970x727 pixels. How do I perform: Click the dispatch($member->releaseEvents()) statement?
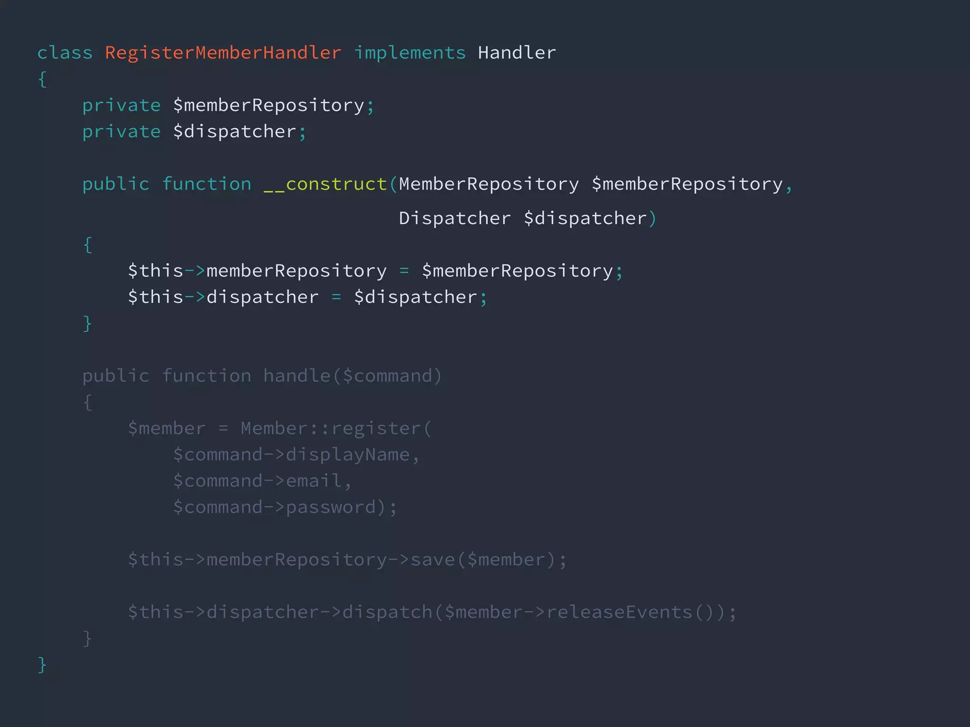click(x=432, y=612)
